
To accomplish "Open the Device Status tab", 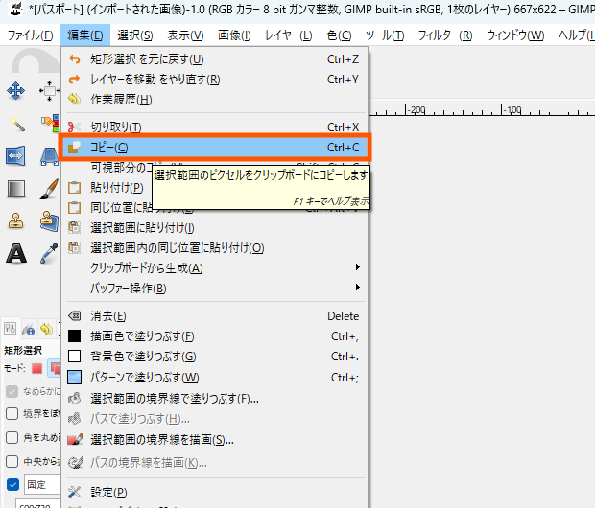I will point(29,329).
